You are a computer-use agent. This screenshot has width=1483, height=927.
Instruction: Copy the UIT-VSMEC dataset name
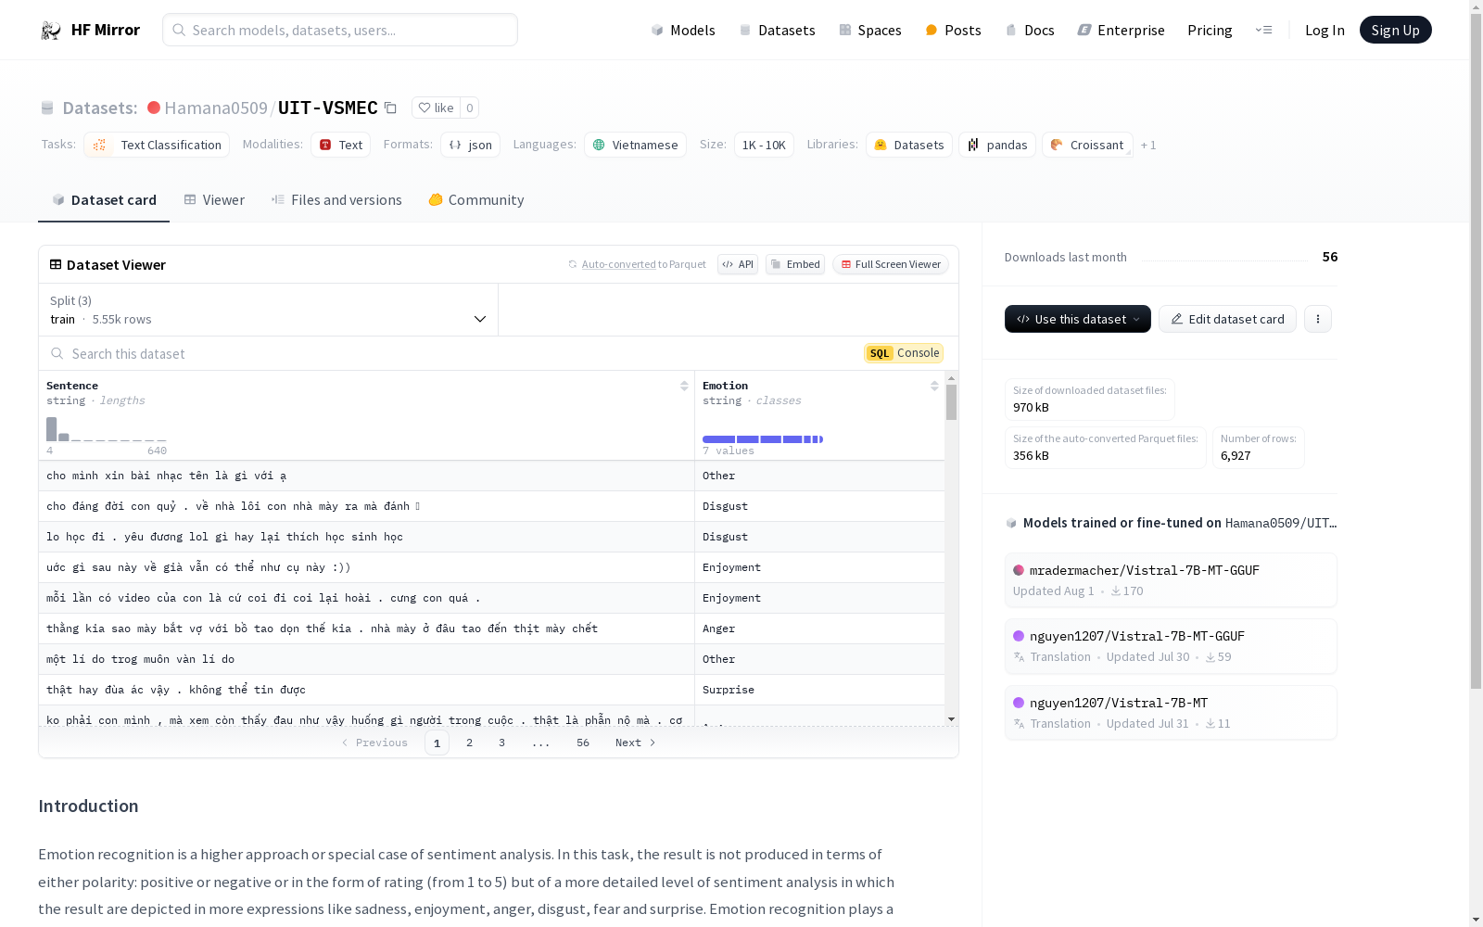tap(390, 108)
